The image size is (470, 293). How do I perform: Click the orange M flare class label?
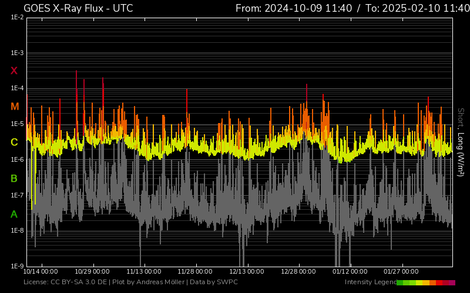[15, 107]
